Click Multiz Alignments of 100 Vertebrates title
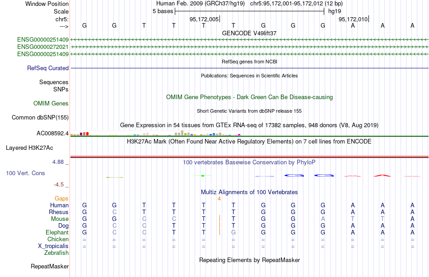 coord(249,192)
